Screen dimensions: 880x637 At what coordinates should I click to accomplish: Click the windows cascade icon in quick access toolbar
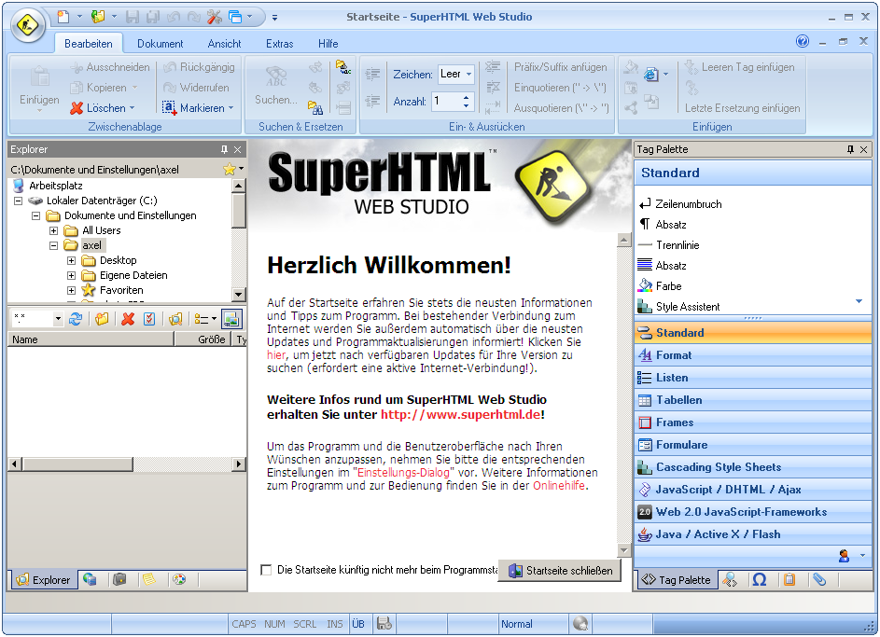pos(235,18)
